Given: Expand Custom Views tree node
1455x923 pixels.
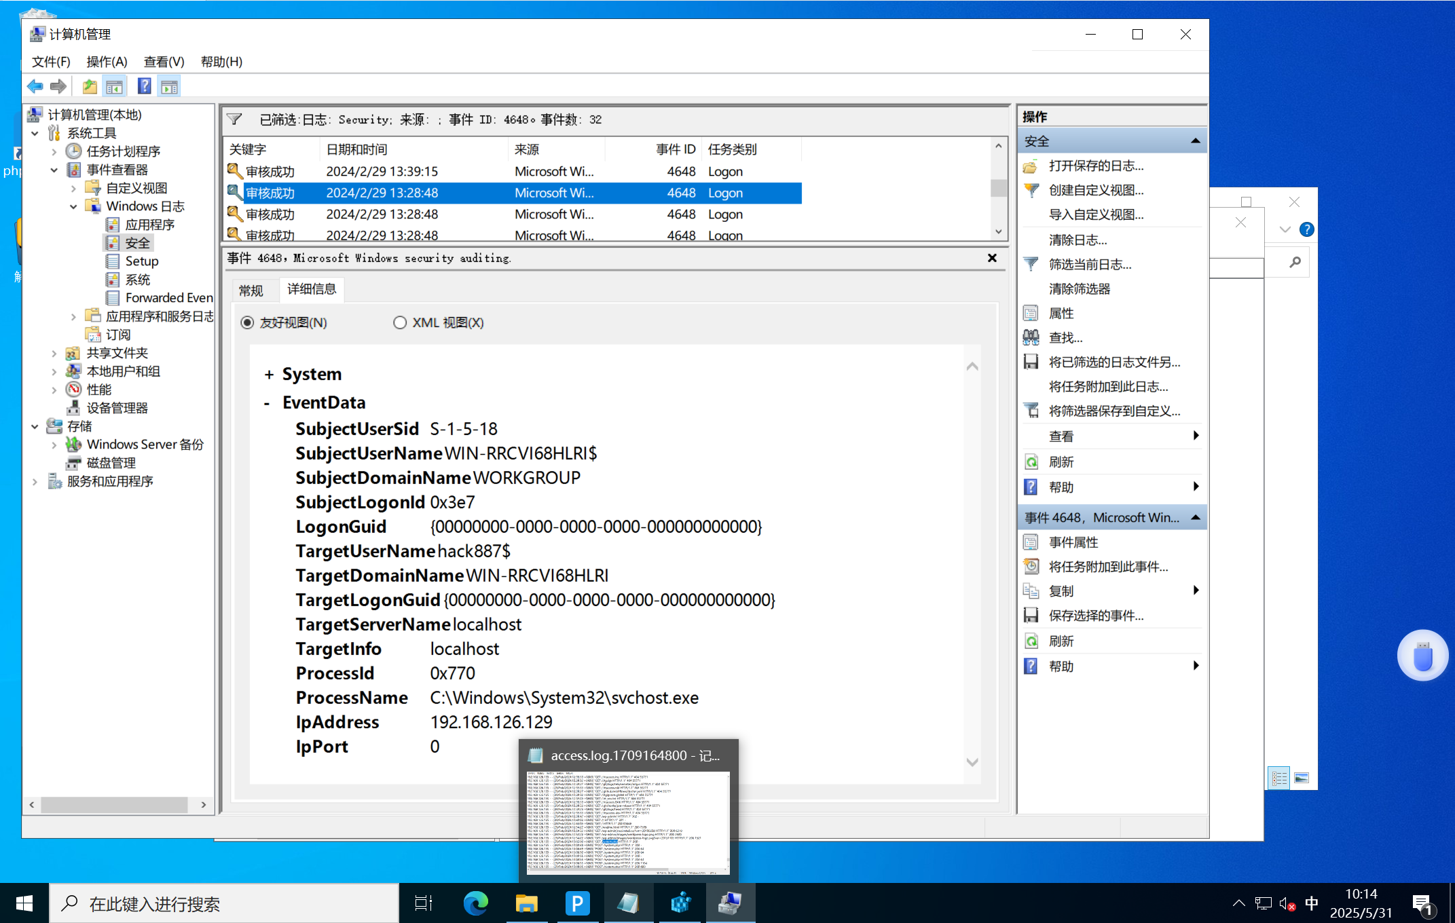Looking at the screenshot, I should point(73,188).
